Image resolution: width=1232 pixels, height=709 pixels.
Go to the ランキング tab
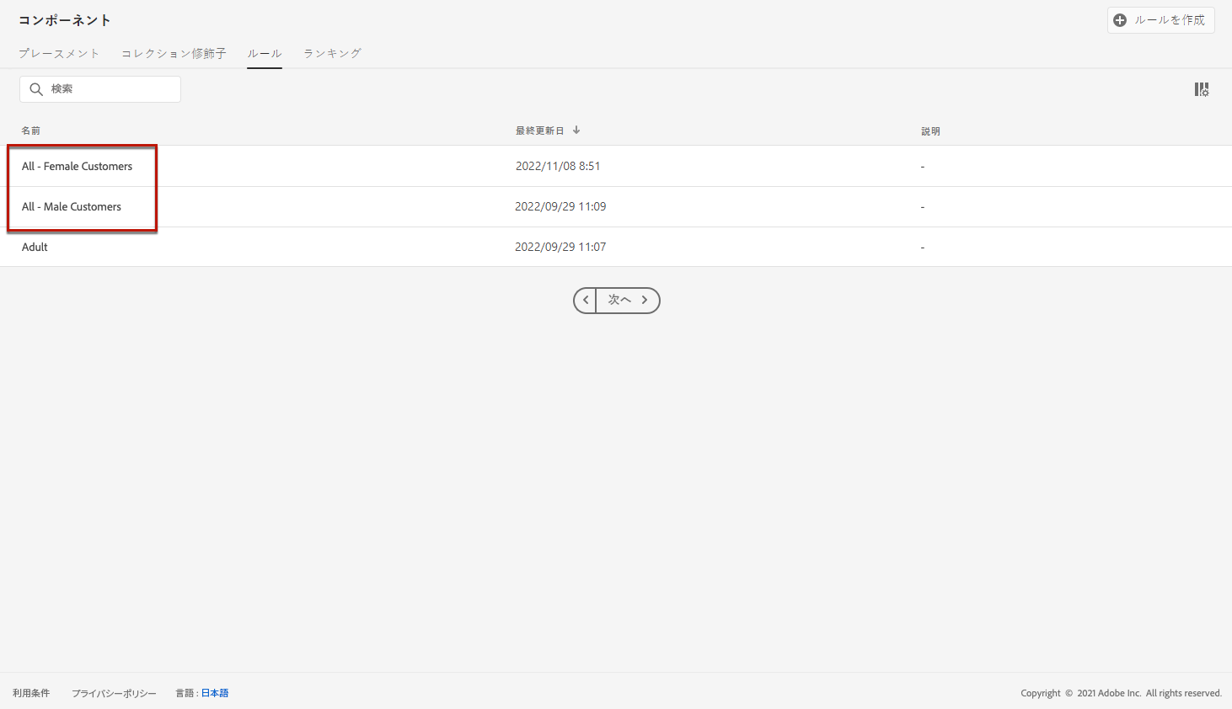coord(333,54)
